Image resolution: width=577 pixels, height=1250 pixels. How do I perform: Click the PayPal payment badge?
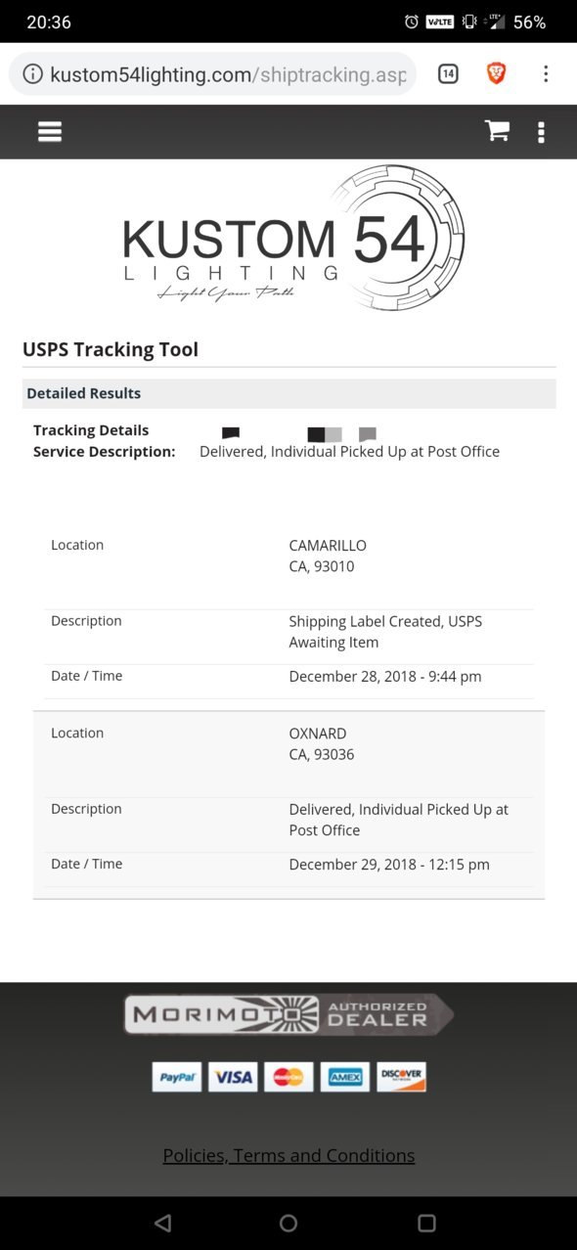coord(177,1077)
